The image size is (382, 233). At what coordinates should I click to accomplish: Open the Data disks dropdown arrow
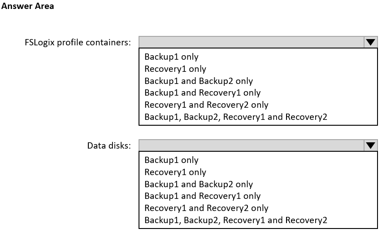click(370, 145)
